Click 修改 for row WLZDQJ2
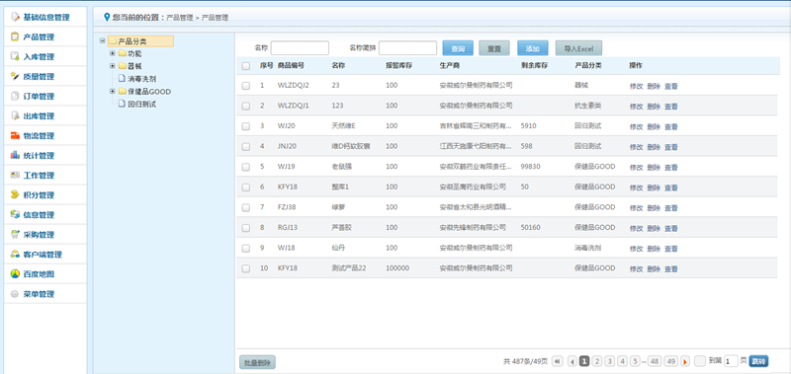 tap(636, 86)
